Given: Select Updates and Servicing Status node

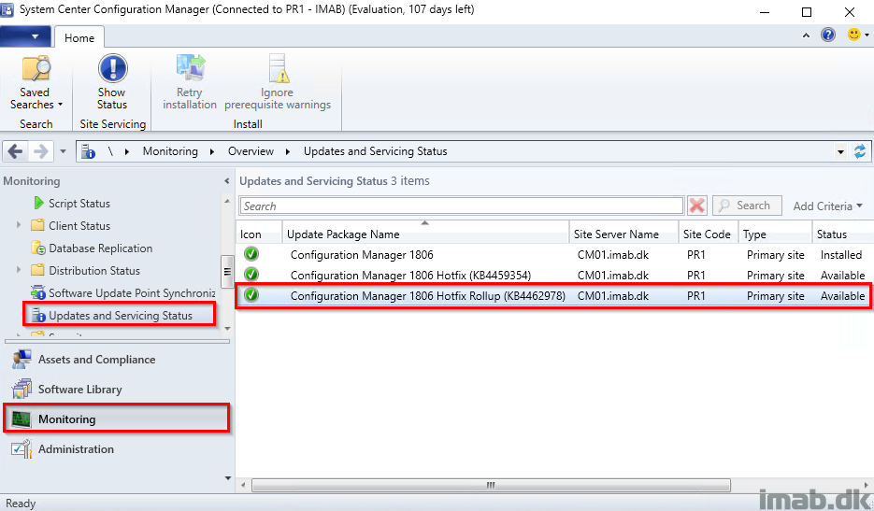Looking at the screenshot, I should 120,316.
